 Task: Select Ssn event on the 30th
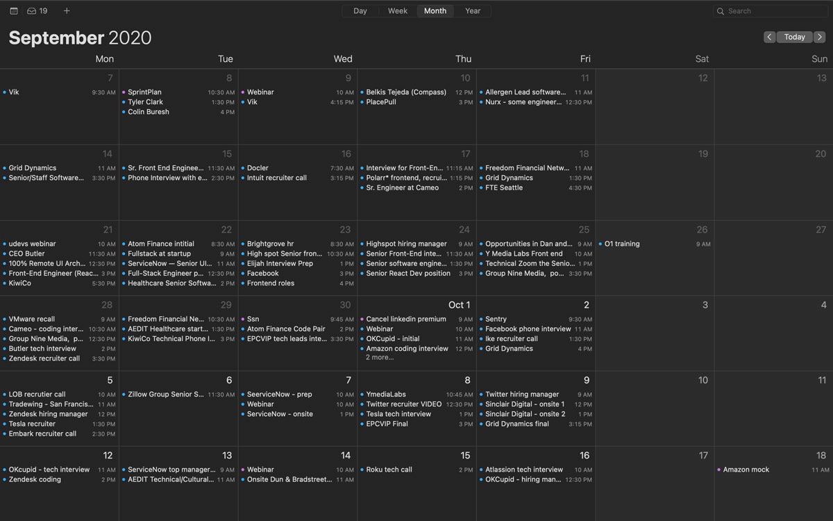pyautogui.click(x=297, y=320)
